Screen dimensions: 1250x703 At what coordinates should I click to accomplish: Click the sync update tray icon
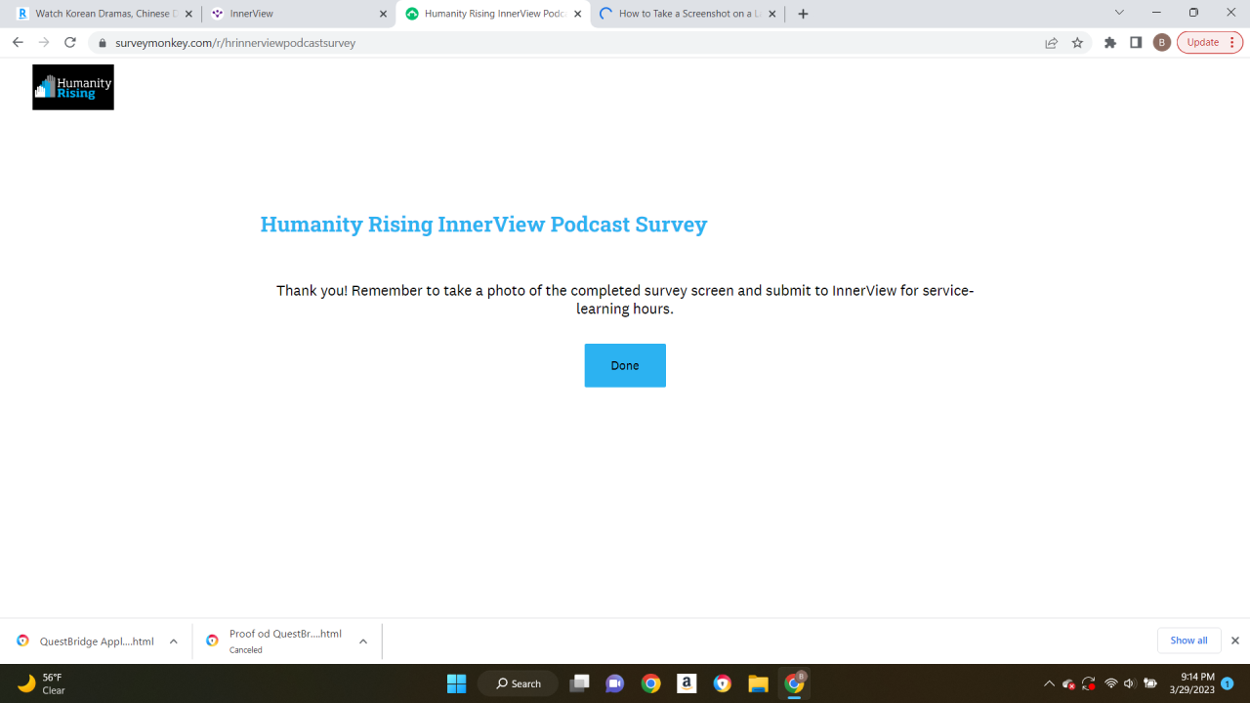click(x=1088, y=683)
